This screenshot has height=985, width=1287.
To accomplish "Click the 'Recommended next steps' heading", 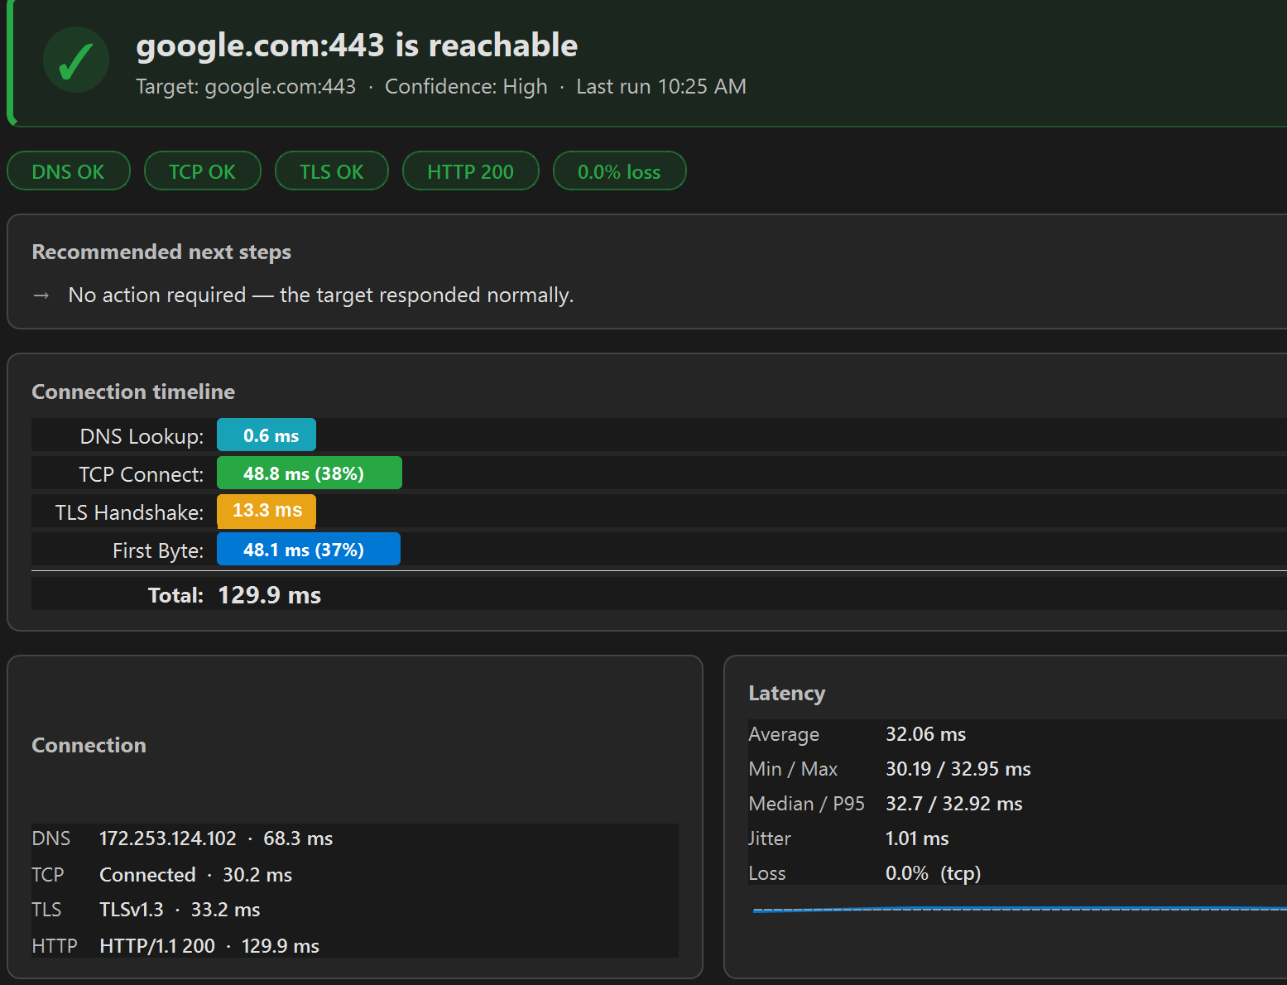I will pyautogui.click(x=161, y=252).
